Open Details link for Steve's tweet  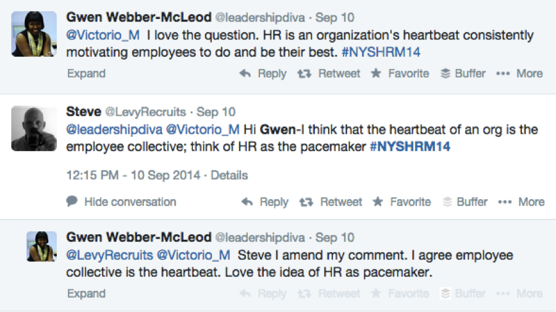[229, 175]
